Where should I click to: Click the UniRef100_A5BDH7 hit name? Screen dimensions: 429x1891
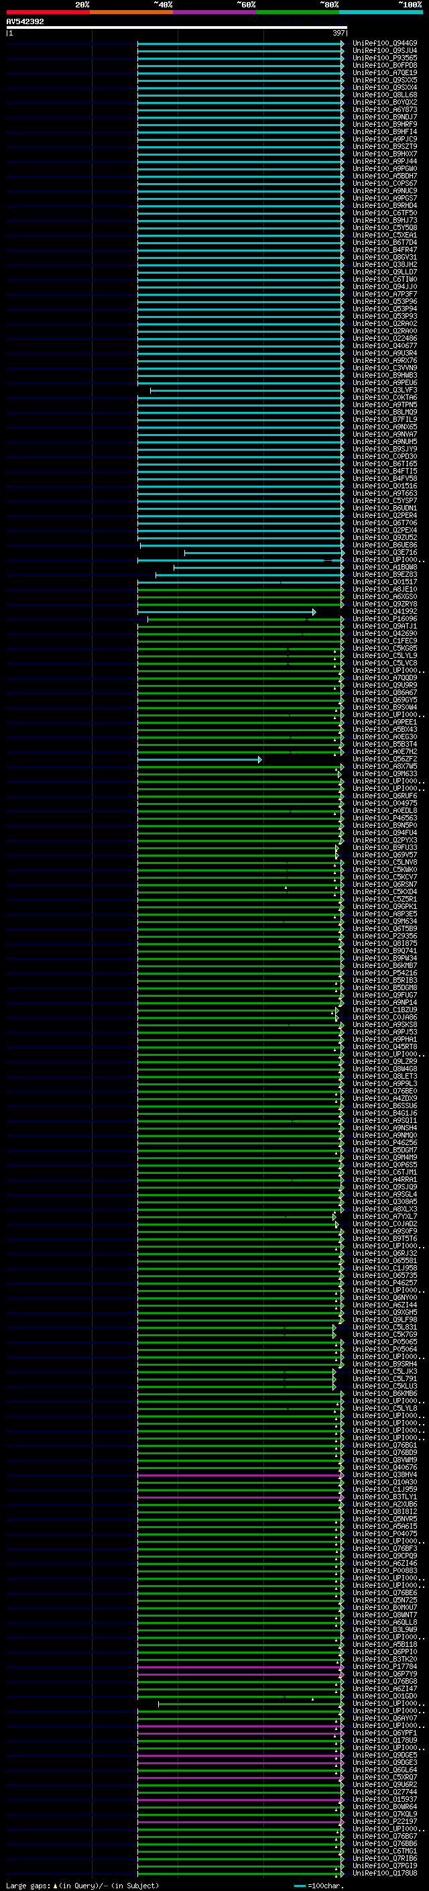coord(385,176)
